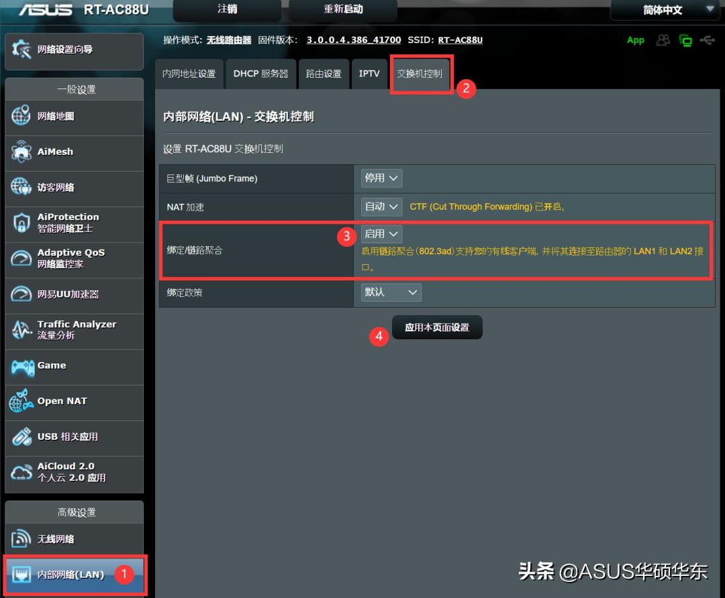This screenshot has width=725, height=598.
Task: Click the 无线网络 wireless icon
Action: [x=21, y=539]
